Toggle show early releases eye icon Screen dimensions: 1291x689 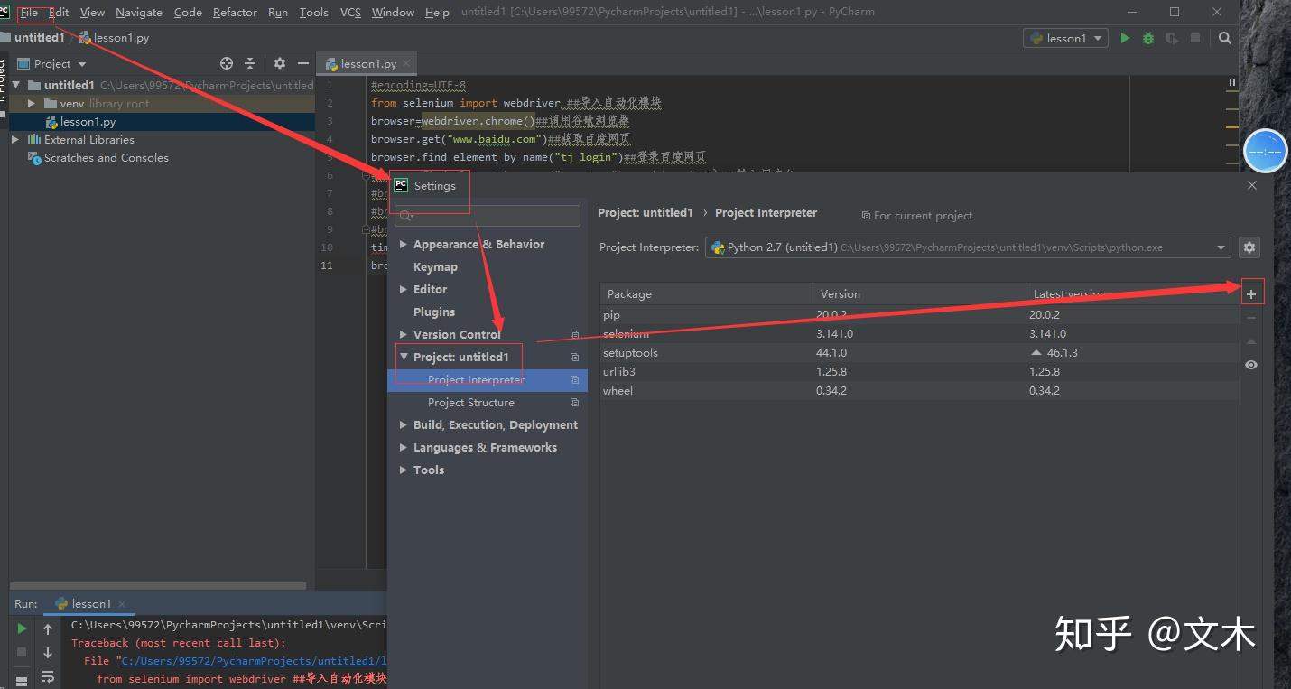(1250, 365)
